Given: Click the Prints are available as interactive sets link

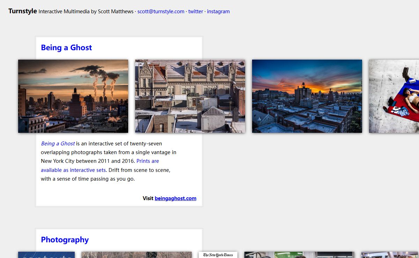Looking at the screenshot, I should [100, 166].
